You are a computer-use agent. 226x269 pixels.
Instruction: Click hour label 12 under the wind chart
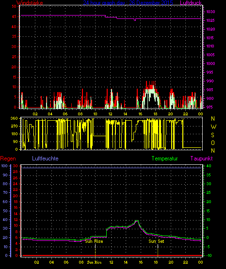click(110, 114)
